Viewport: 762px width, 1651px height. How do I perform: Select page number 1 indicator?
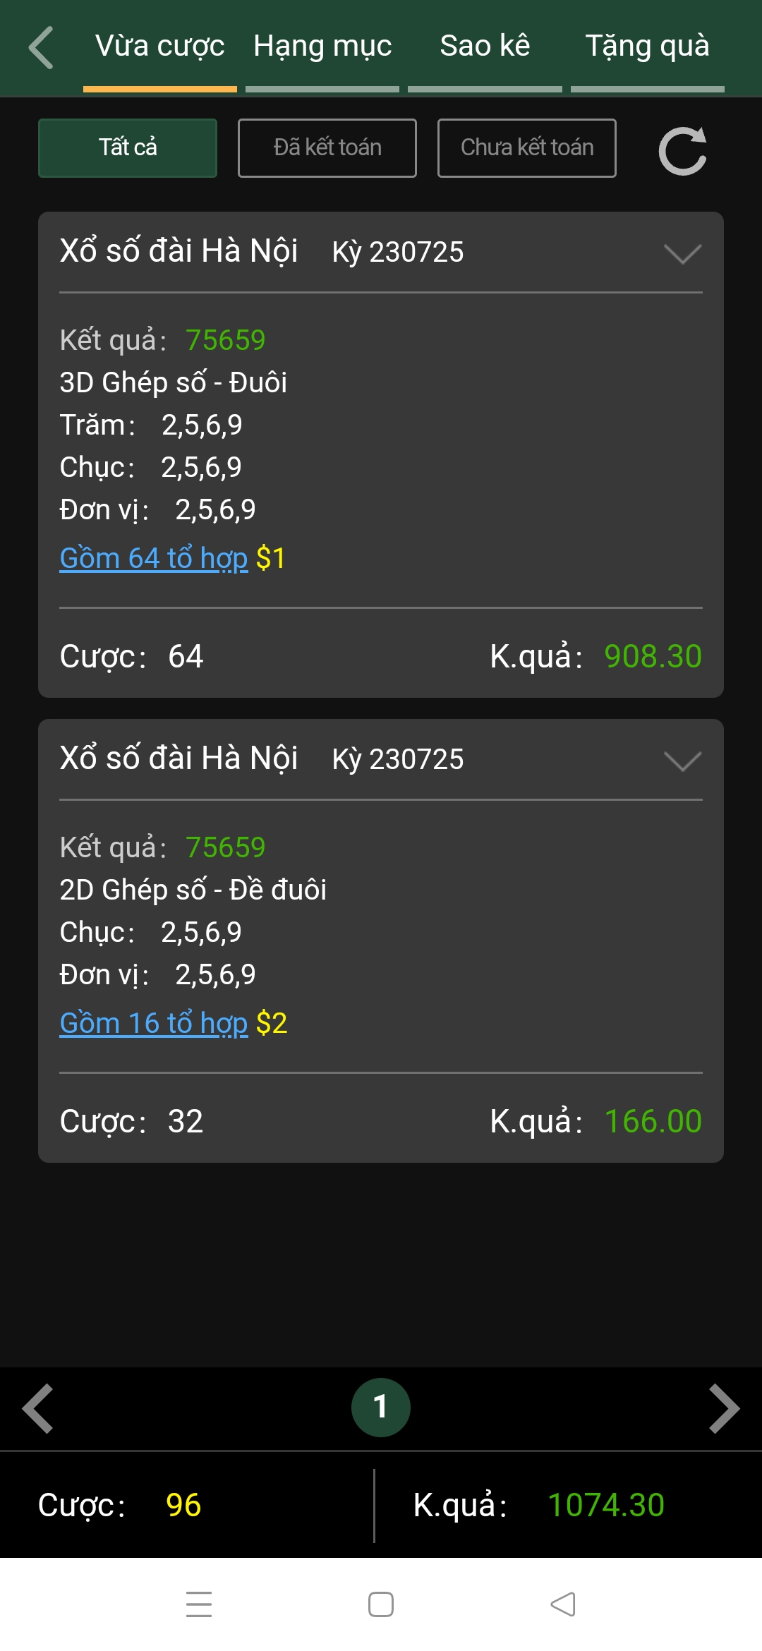click(x=381, y=1408)
